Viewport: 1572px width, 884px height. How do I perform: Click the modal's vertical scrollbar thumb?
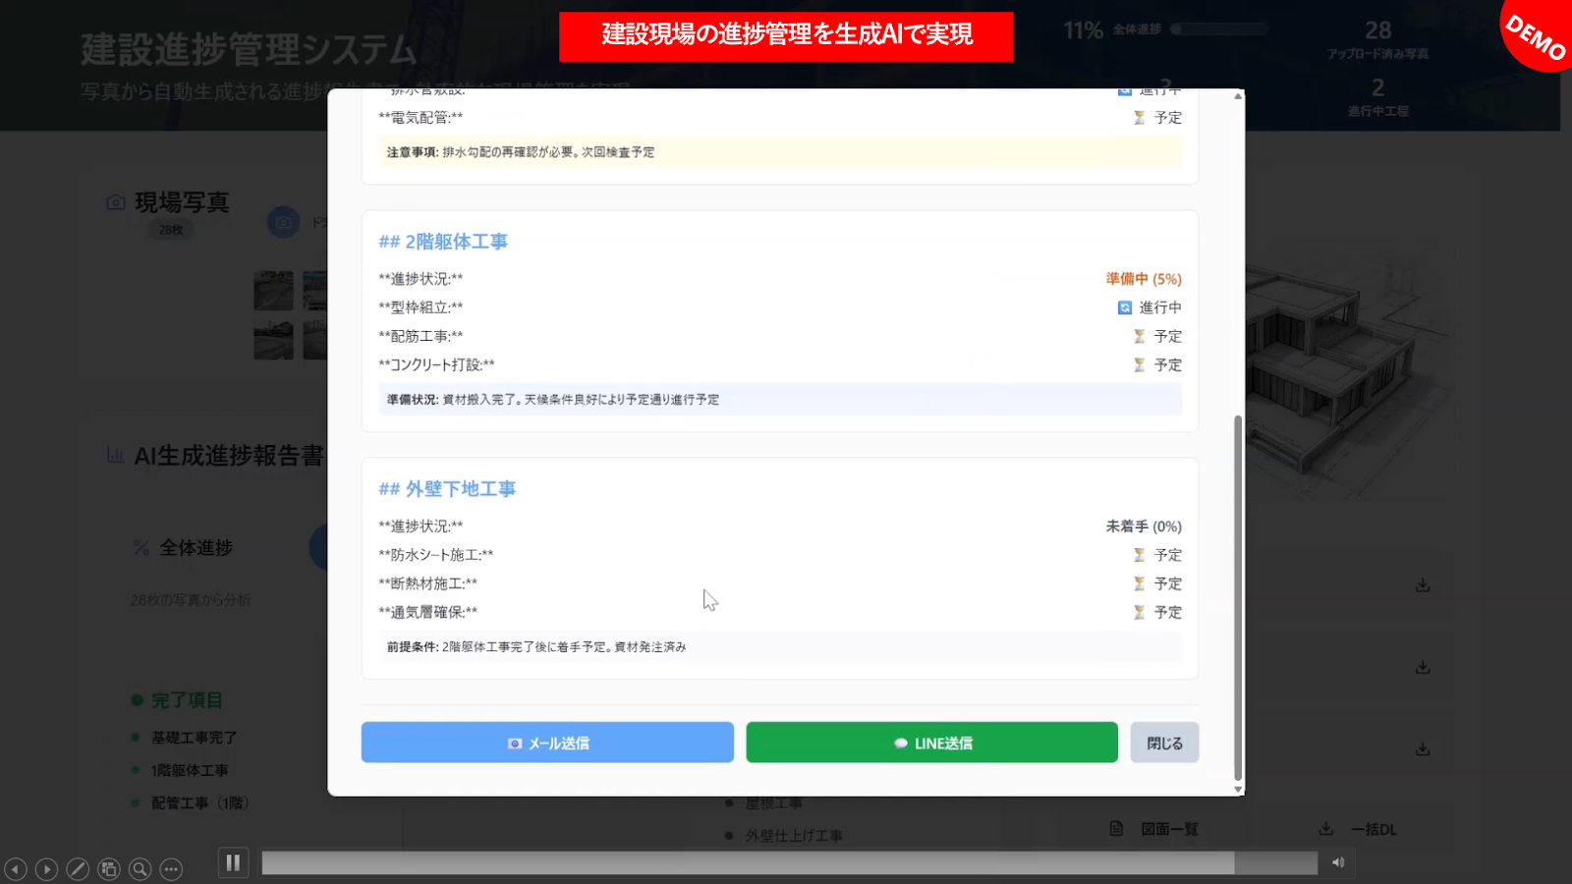pyautogui.click(x=1238, y=597)
